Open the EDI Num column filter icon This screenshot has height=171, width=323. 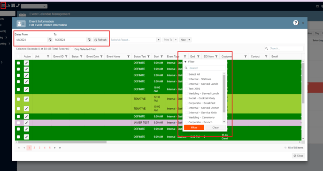click(216, 57)
